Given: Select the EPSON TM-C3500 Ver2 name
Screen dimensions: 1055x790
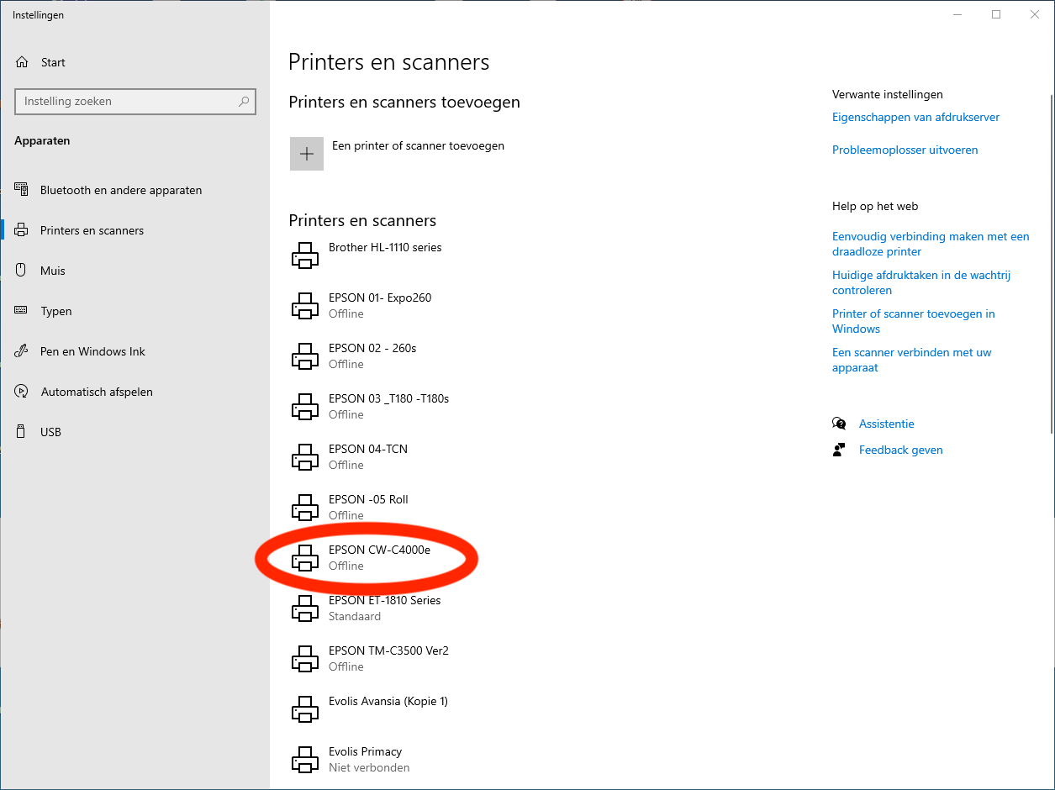Looking at the screenshot, I should tap(388, 650).
